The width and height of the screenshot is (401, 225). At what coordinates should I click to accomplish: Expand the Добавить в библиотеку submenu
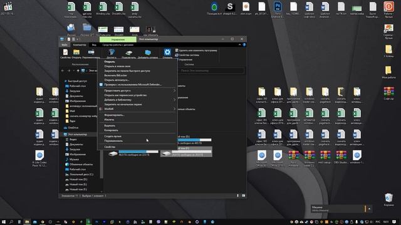(137, 100)
